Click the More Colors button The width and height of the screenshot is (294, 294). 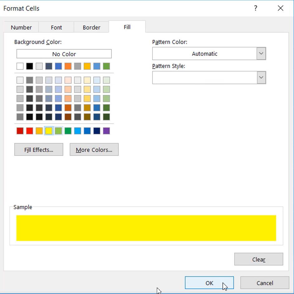tap(94, 150)
